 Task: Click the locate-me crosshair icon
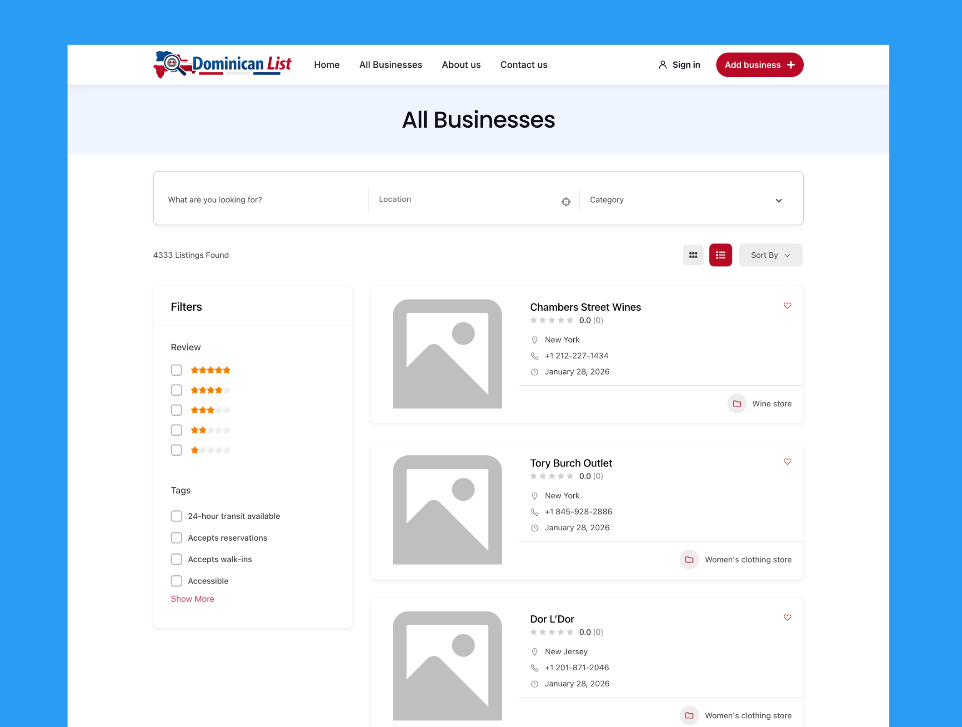566,202
